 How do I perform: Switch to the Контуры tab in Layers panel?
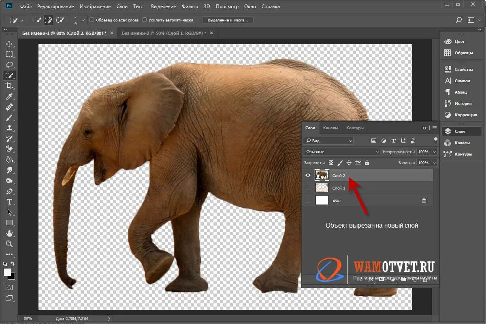click(x=355, y=128)
